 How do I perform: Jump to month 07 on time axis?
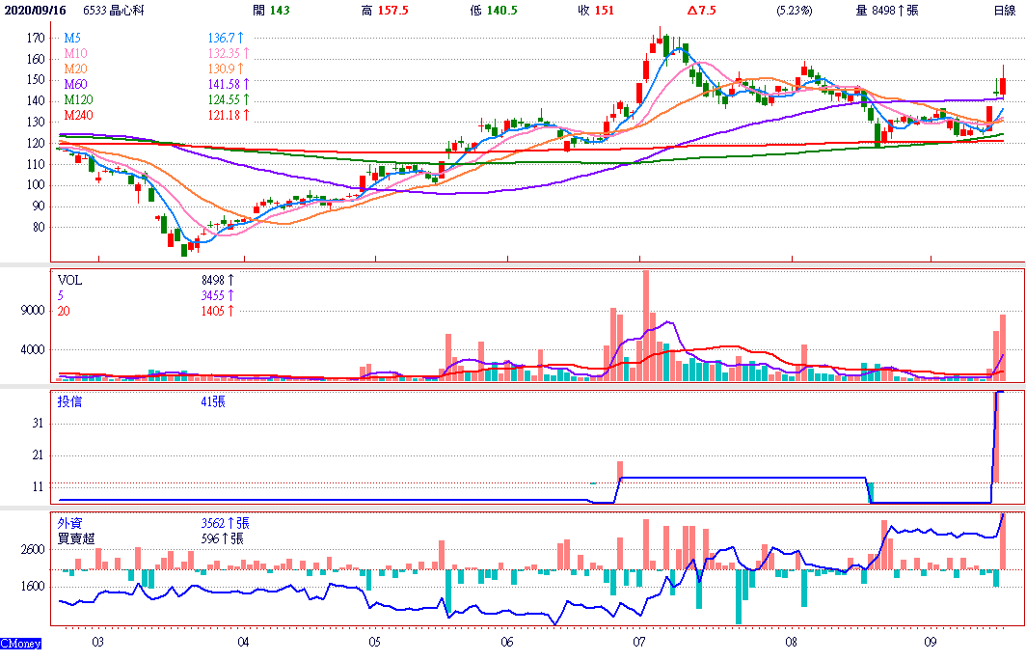[639, 641]
